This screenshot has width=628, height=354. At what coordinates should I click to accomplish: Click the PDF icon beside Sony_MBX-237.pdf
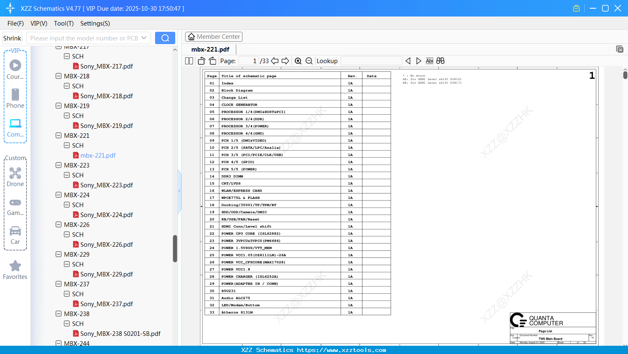pyautogui.click(x=76, y=304)
